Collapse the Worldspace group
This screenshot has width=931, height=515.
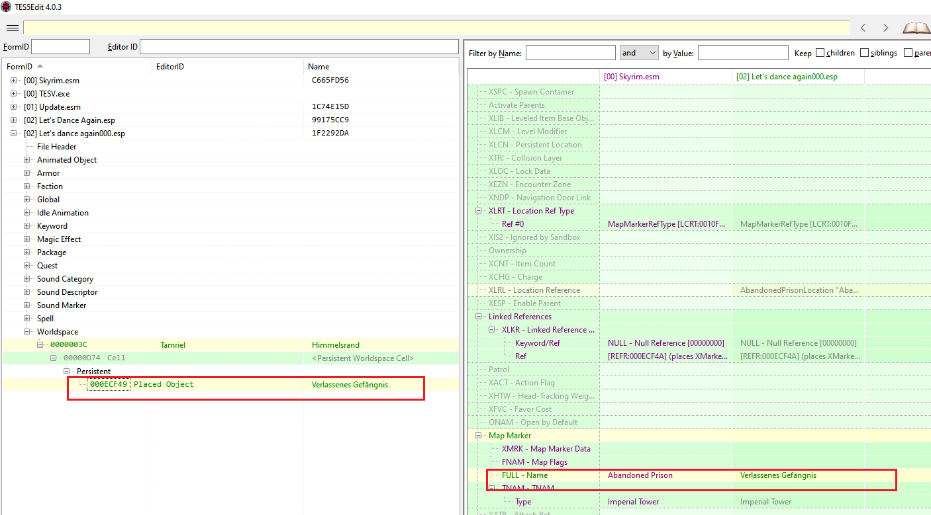(x=27, y=332)
